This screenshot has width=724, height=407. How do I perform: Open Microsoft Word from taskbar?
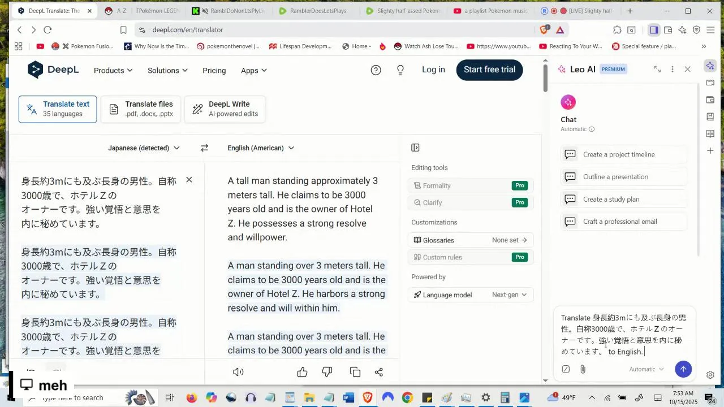[348, 398]
